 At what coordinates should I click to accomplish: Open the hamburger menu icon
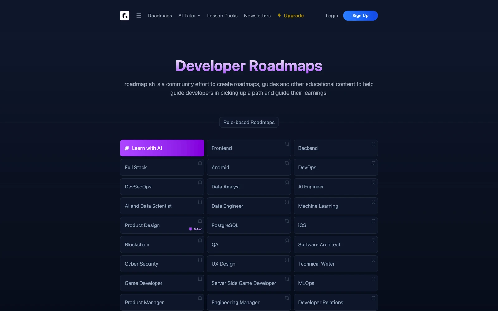[x=139, y=16]
